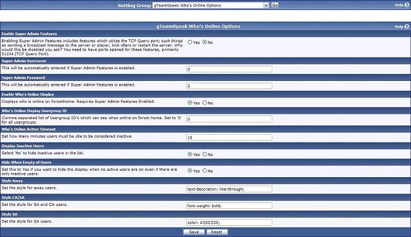The image size is (411, 237).
Task: Edit the Style CA/SA text field
Action: tap(228, 205)
